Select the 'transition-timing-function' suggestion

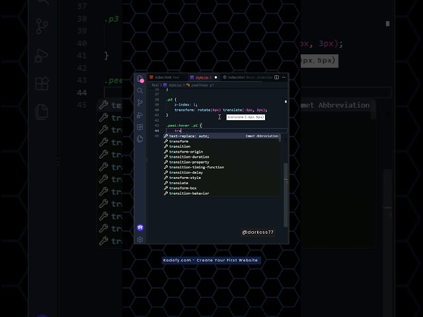tap(222, 167)
